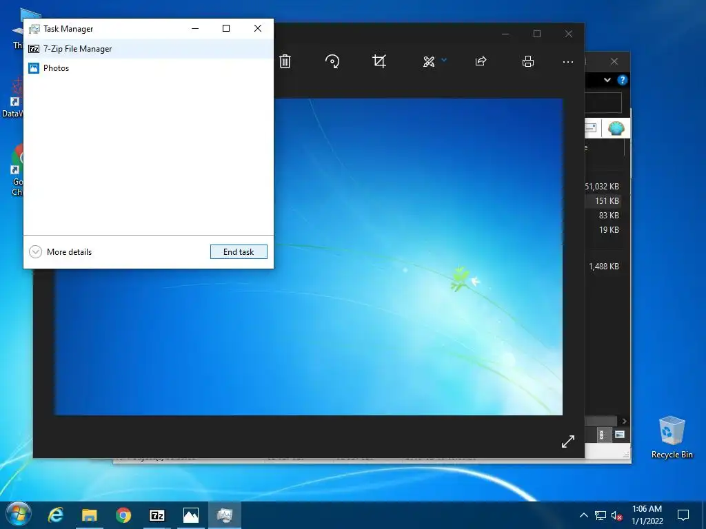Switch to 7-Zip in the taskbar

pyautogui.click(x=157, y=515)
